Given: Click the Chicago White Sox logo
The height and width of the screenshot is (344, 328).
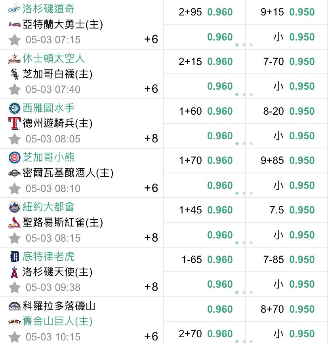Looking at the screenshot, I should coord(15,74).
